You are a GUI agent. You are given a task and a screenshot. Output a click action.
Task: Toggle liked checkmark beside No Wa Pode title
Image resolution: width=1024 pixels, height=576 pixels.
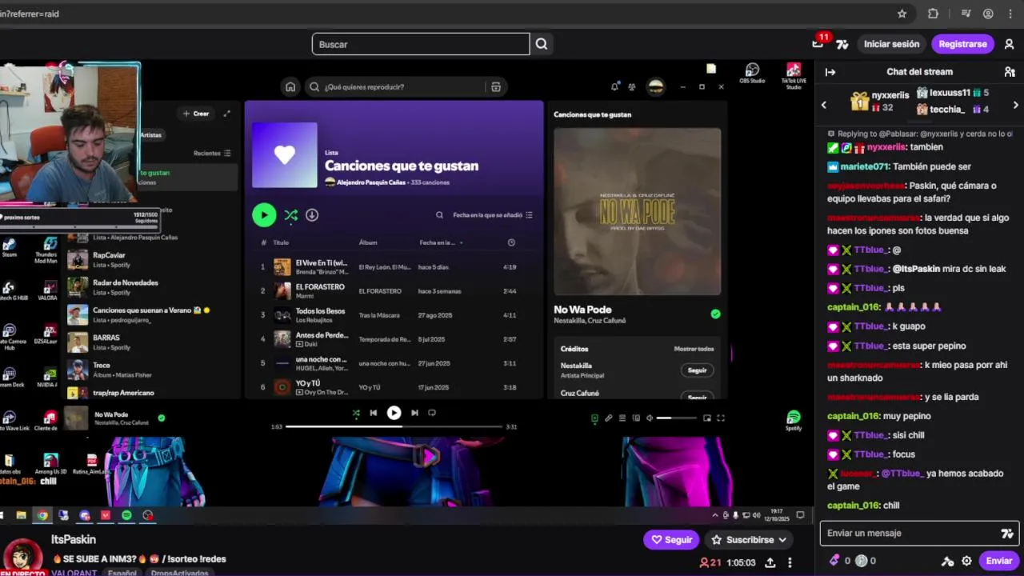click(x=715, y=314)
